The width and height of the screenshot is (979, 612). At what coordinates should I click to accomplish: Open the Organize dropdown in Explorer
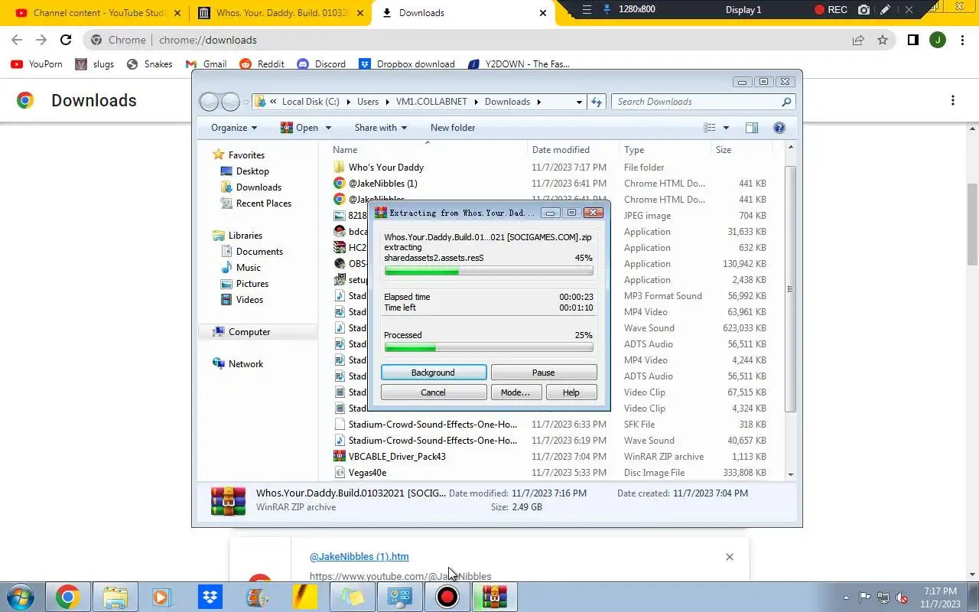234,128
